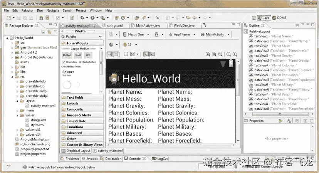The width and height of the screenshot is (319, 173).
Task: Switch to the strings.xml editor tab
Action: pos(115,25)
